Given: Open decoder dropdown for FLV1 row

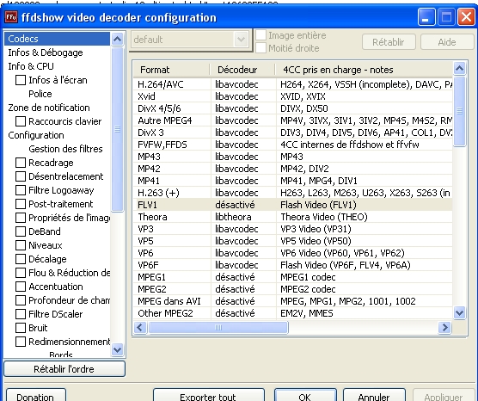Looking at the screenshot, I should pos(243,205).
